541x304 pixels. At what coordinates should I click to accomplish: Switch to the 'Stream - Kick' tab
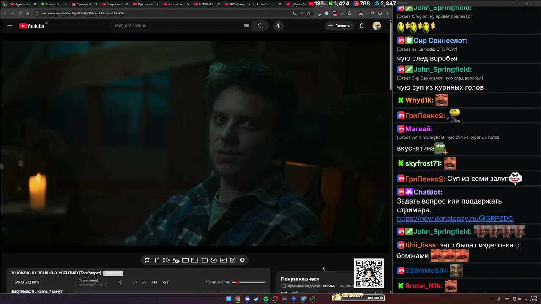[54, 4]
